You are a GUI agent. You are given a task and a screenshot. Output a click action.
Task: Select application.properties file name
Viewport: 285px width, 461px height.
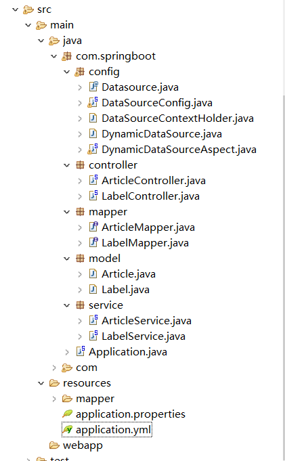pyautogui.click(x=130, y=414)
